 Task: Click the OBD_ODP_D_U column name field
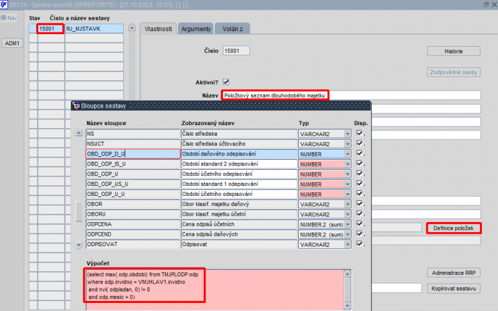pyautogui.click(x=133, y=154)
